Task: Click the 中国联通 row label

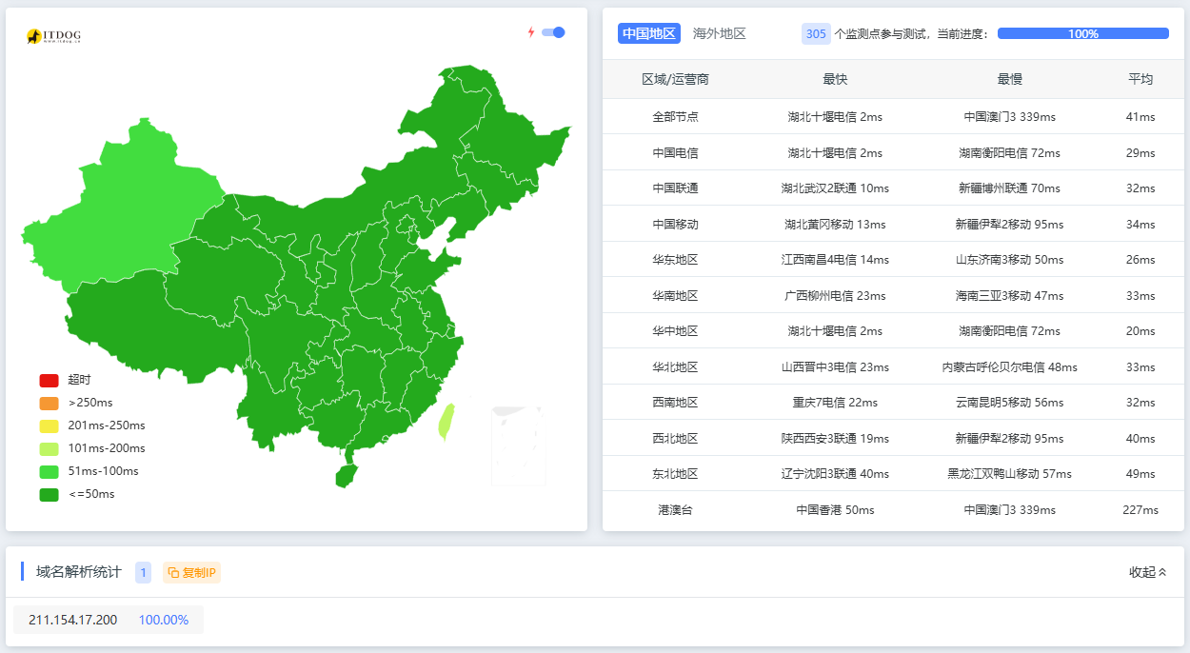Action: (675, 188)
